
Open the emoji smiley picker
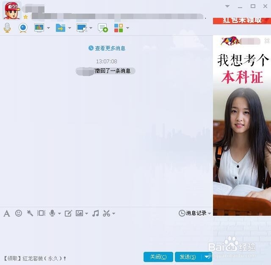point(19,213)
